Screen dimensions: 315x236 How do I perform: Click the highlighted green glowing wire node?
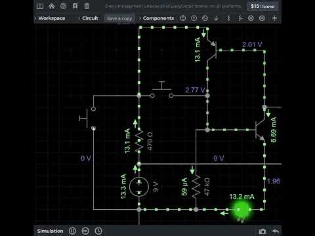(241, 210)
